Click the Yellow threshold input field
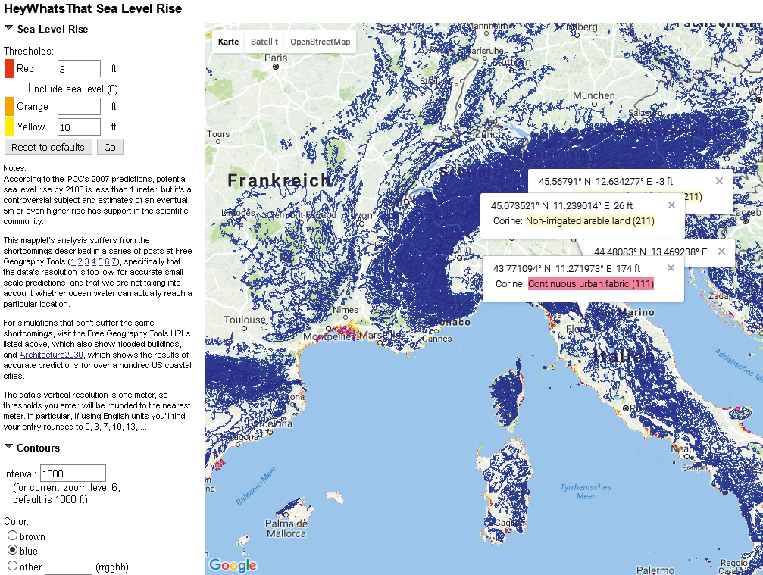Image resolution: width=763 pixels, height=575 pixels. [x=79, y=127]
